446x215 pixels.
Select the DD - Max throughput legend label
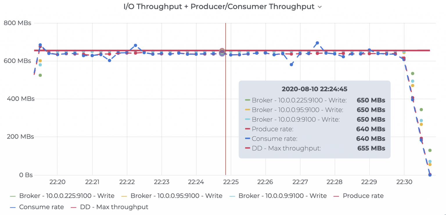point(114,207)
